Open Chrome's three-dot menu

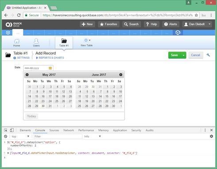(211, 15)
